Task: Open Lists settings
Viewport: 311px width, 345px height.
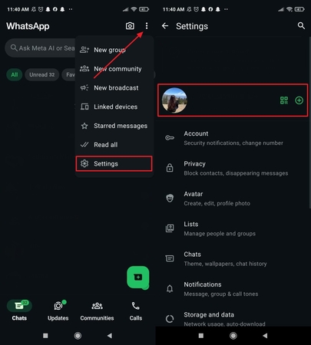Action: coord(233,228)
